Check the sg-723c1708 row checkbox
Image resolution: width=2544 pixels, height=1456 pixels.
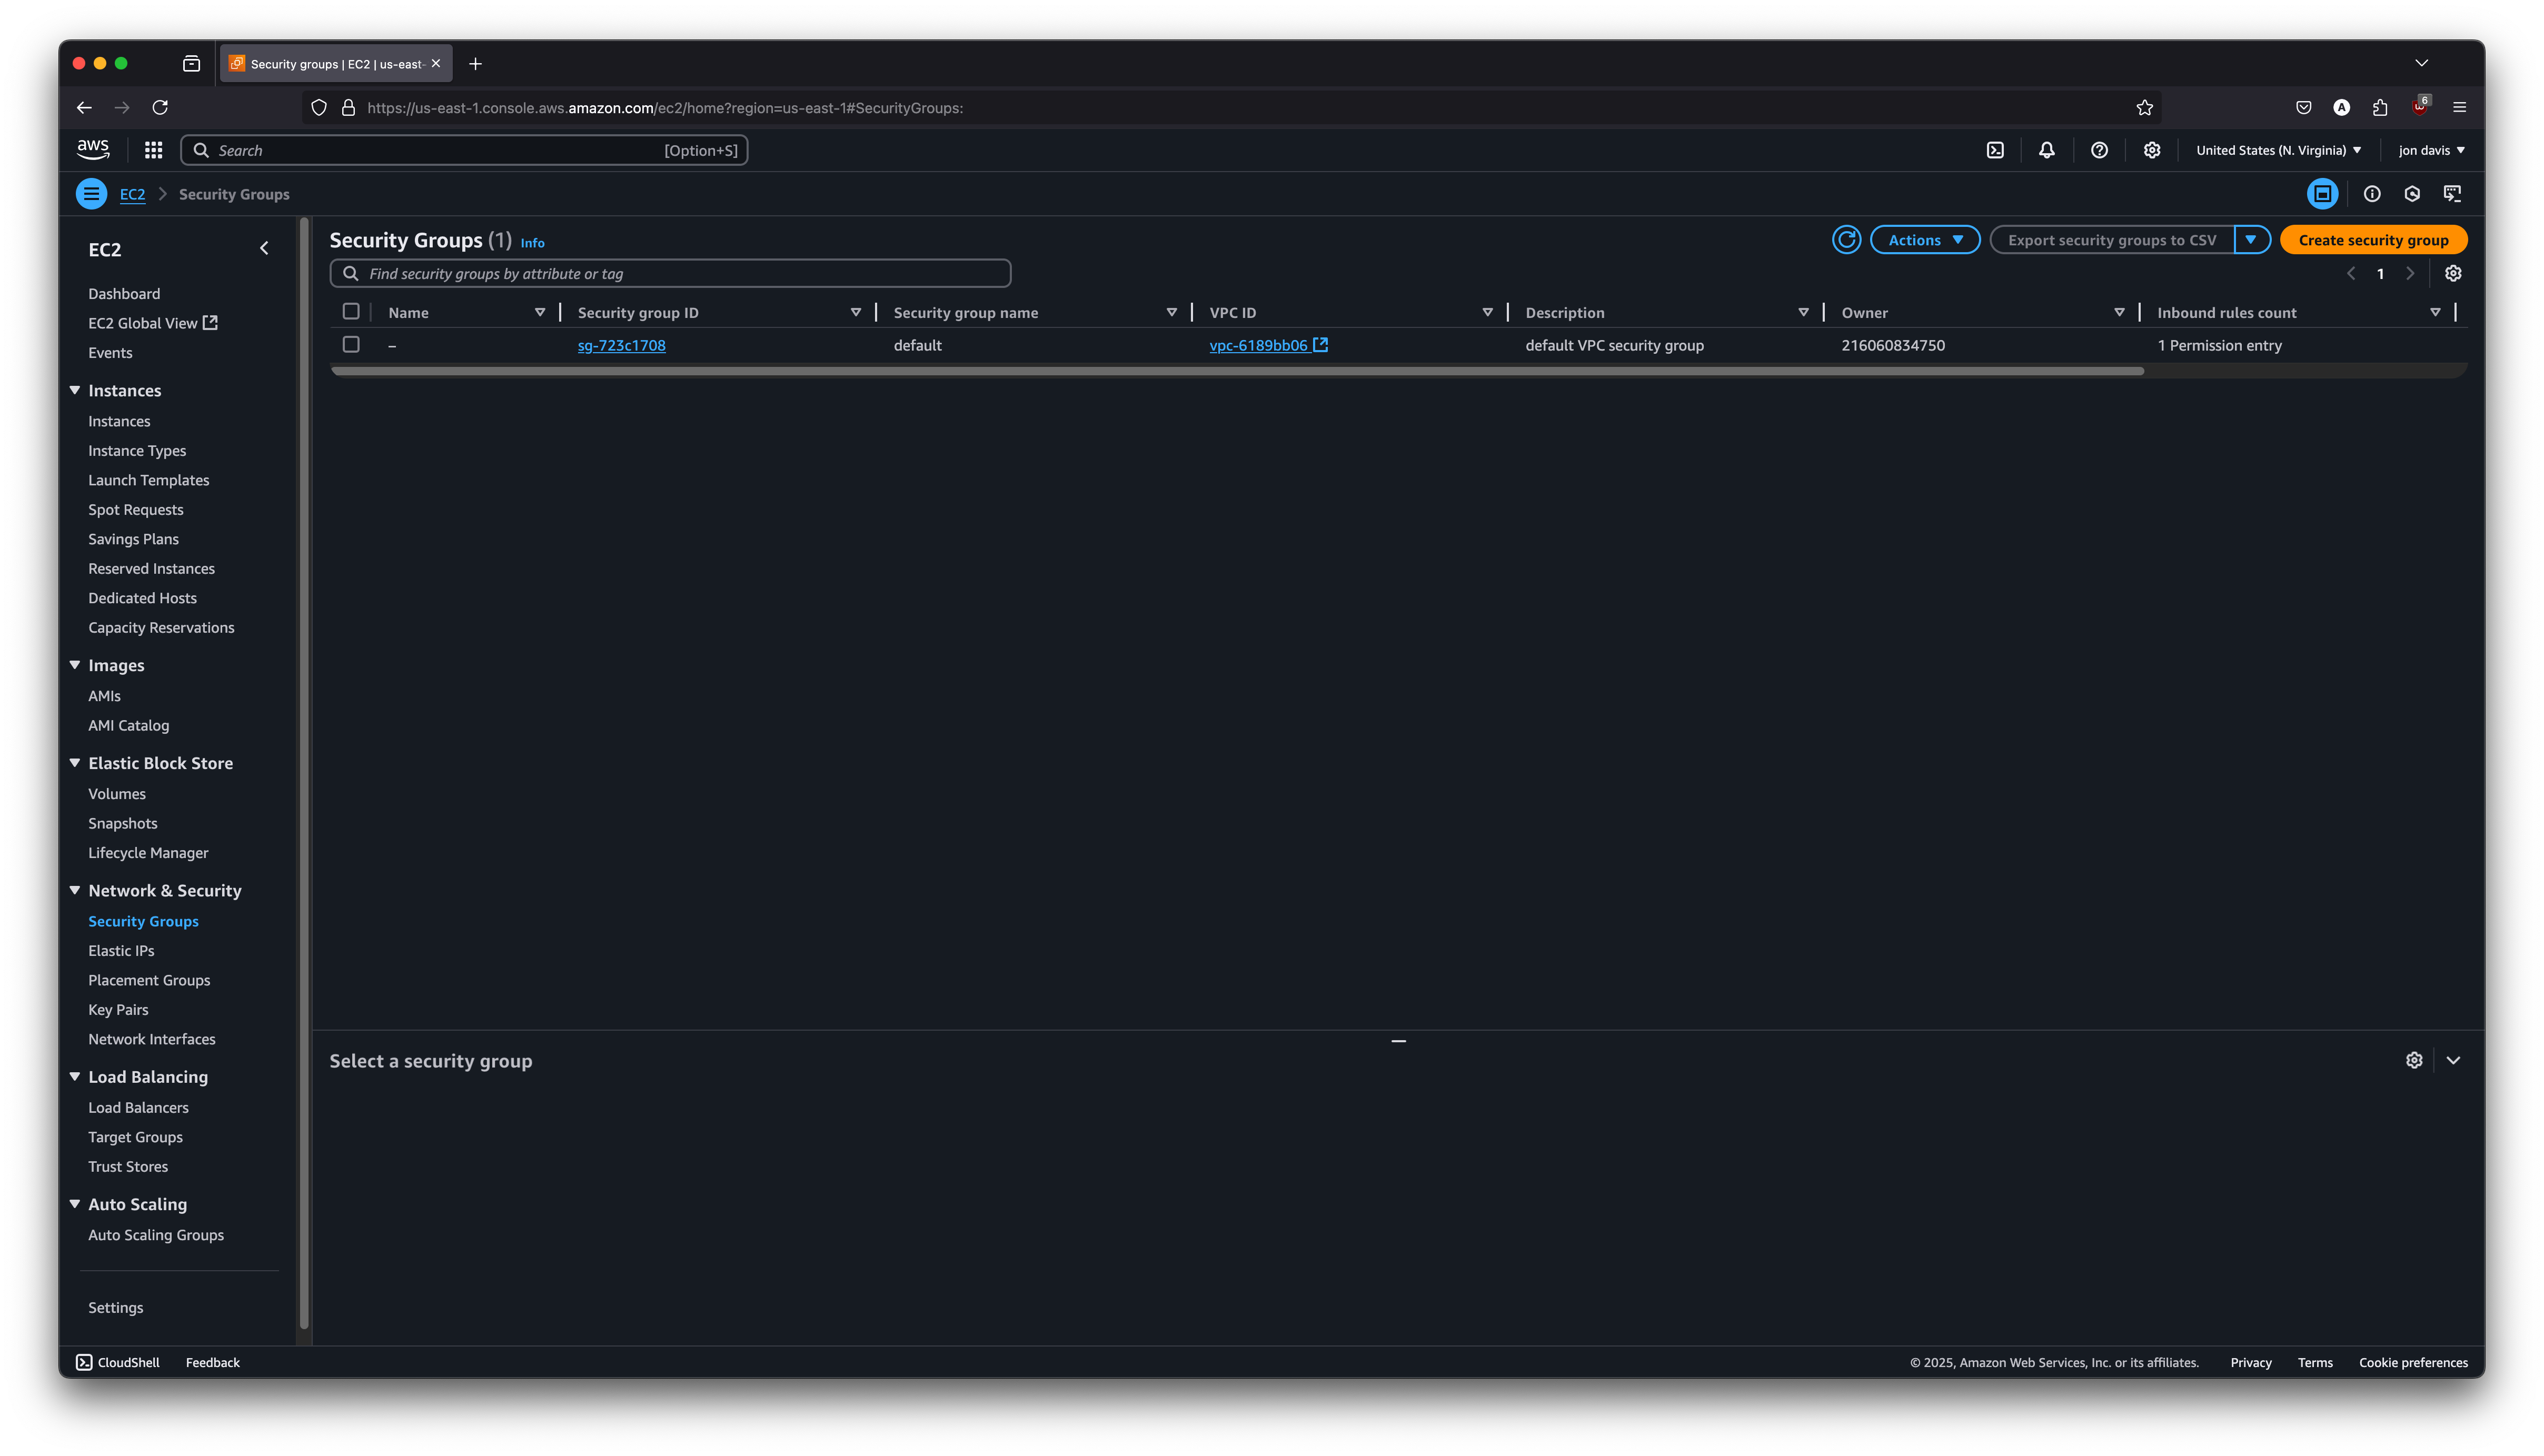click(351, 344)
